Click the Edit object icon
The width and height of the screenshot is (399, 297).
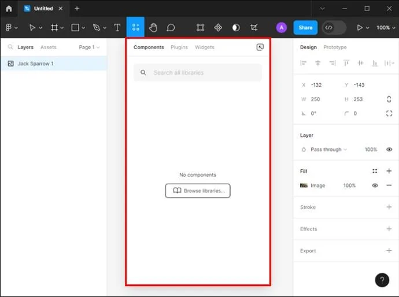coord(201,28)
